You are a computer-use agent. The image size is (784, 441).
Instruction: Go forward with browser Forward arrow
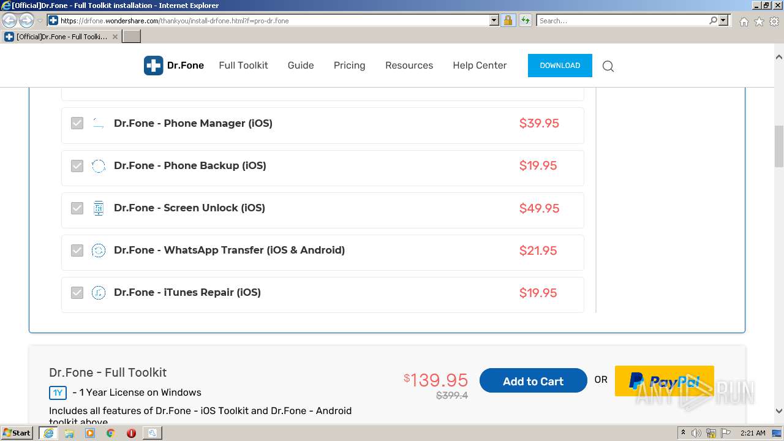point(26,20)
